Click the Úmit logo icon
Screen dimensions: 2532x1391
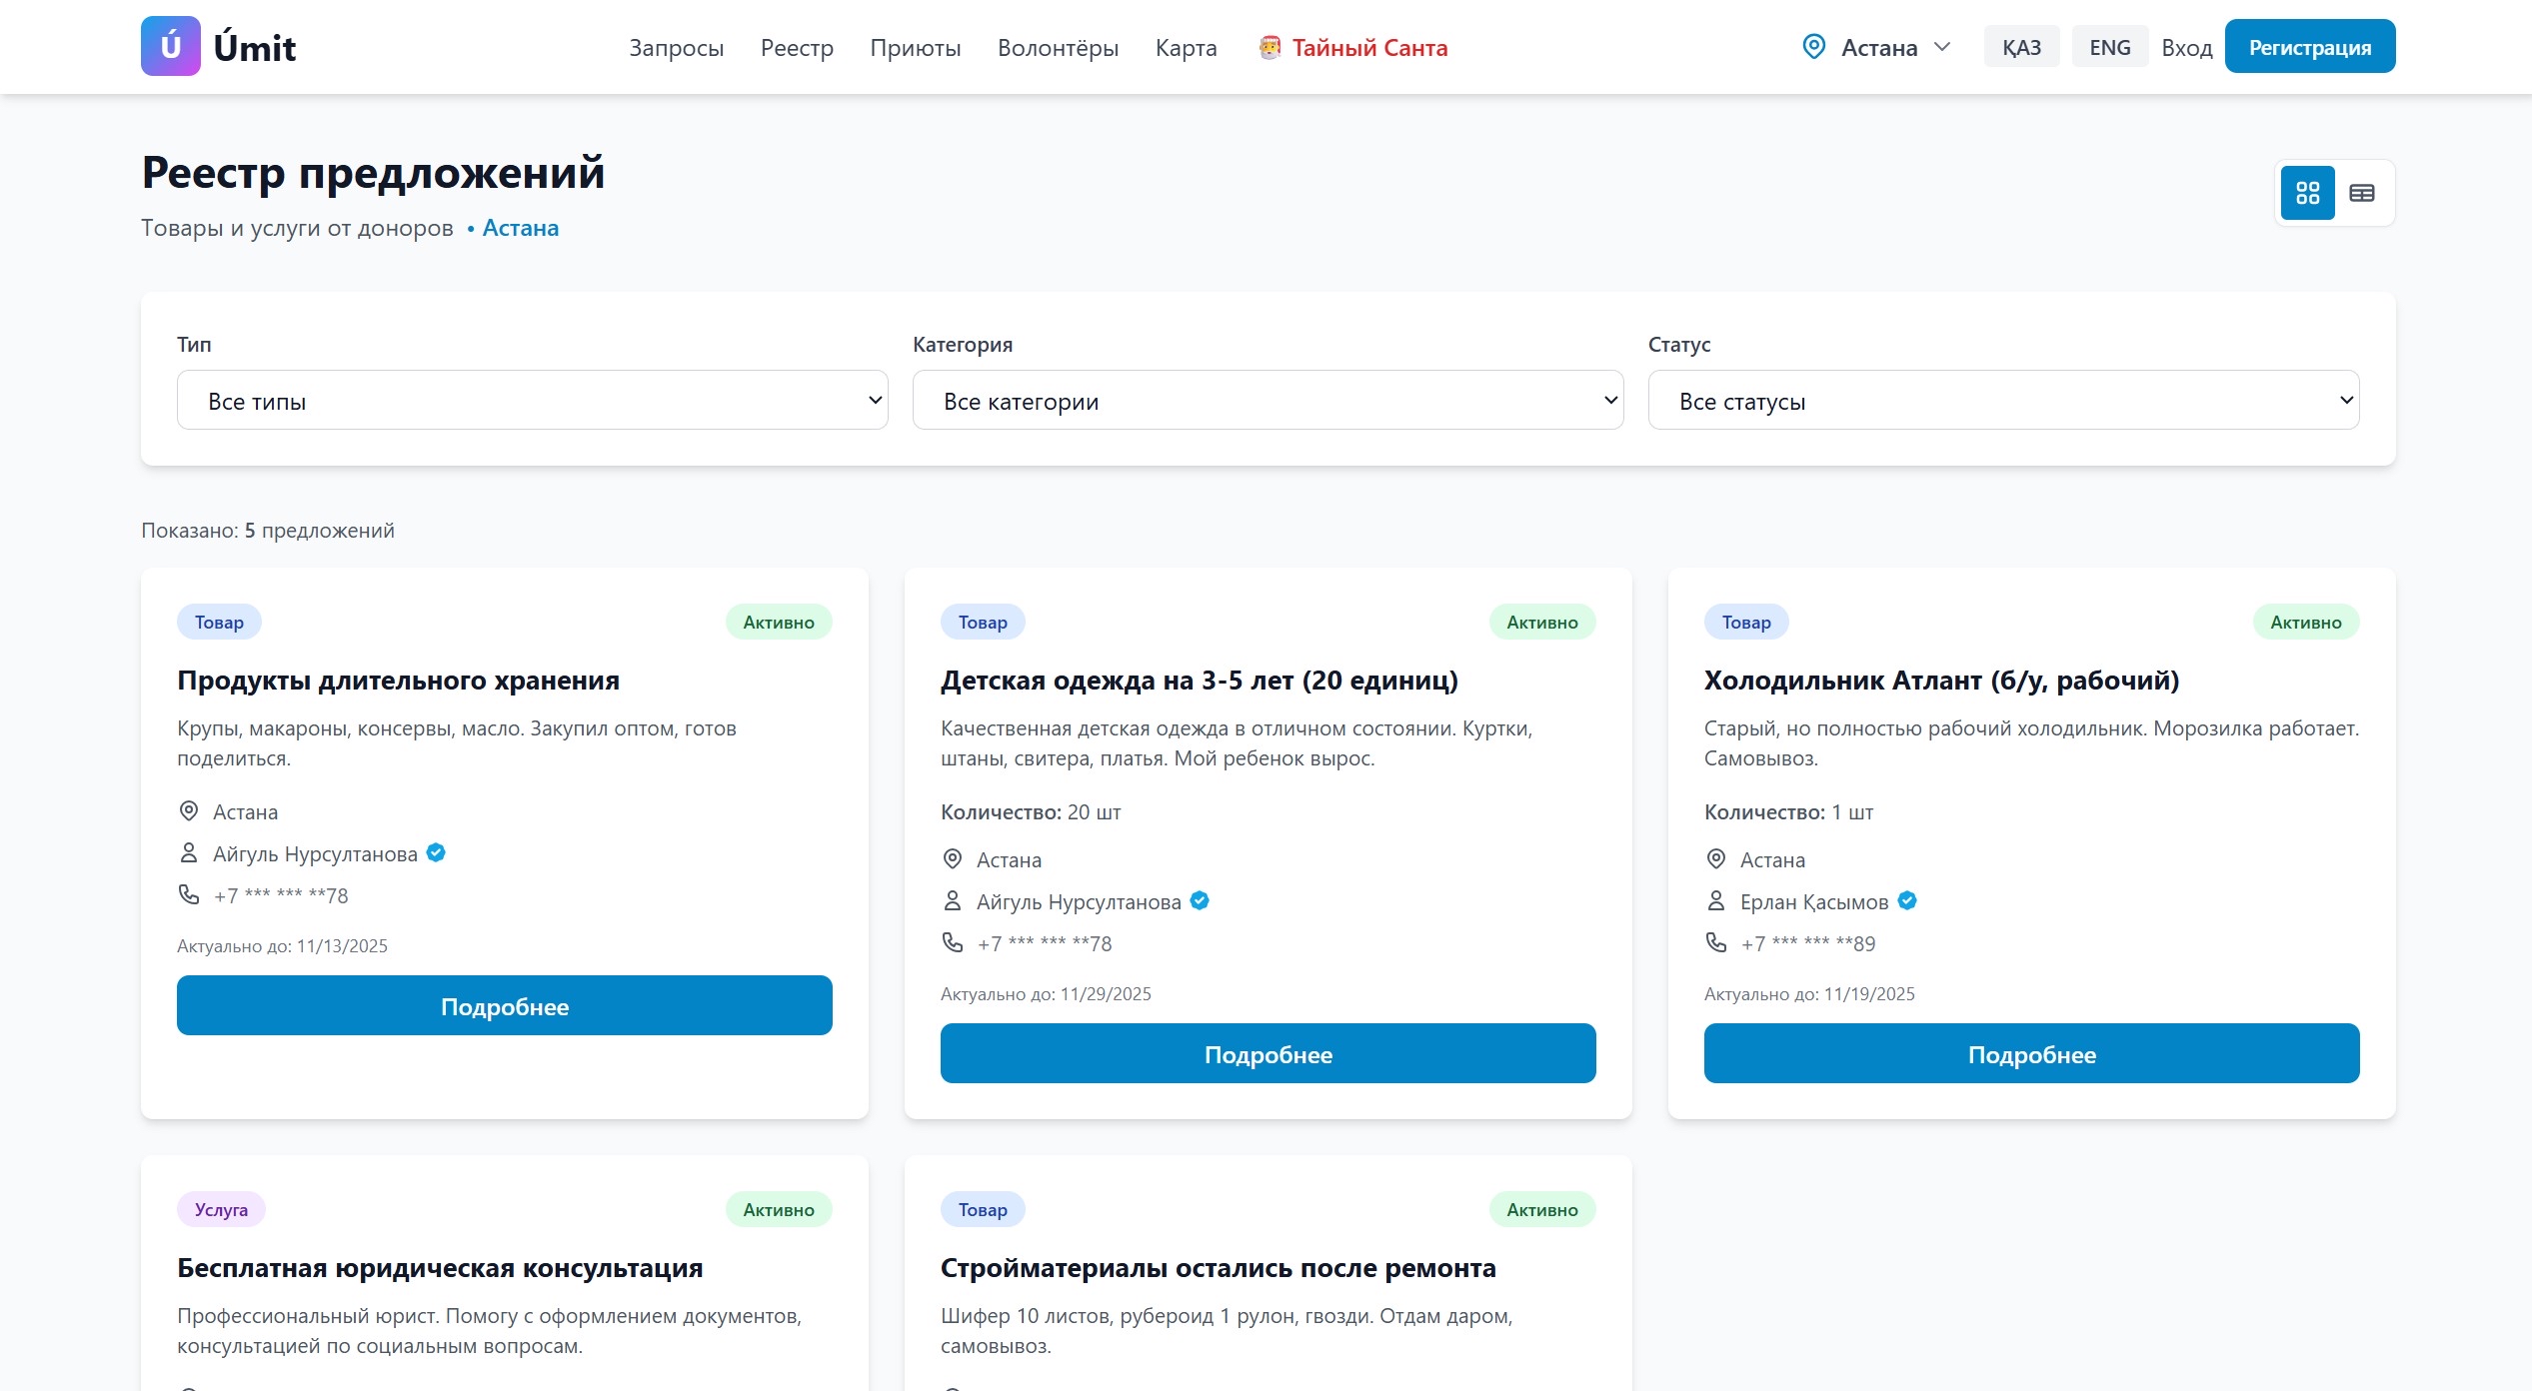pyautogui.click(x=171, y=46)
